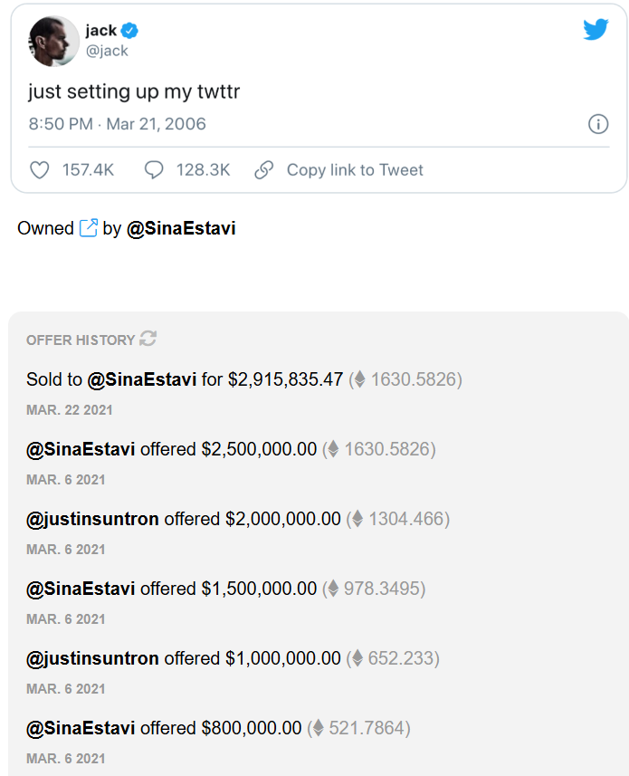629x776 pixels.
Task: Open @justinsuntron from the $2,000,000.00 offer
Action: [x=92, y=519]
